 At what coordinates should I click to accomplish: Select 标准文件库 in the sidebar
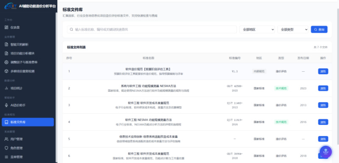(x=28, y=122)
